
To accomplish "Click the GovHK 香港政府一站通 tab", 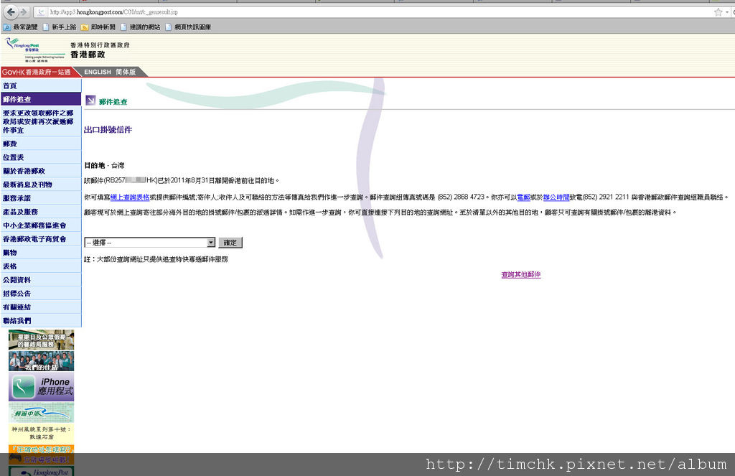I will [36, 73].
